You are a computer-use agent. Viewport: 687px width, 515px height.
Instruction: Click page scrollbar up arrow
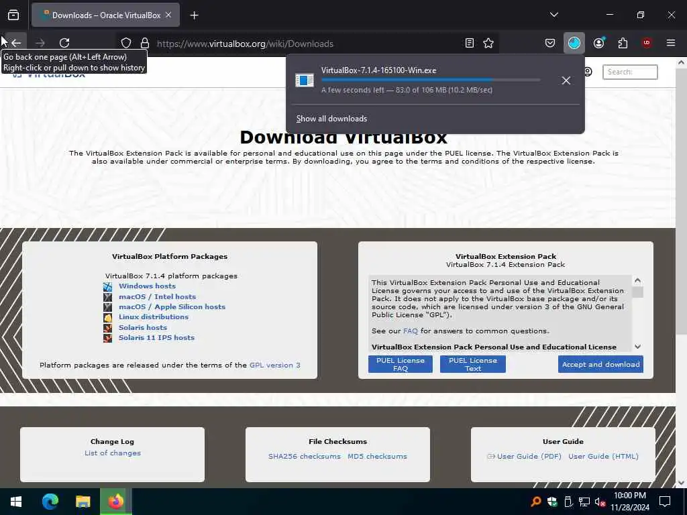[x=681, y=62]
